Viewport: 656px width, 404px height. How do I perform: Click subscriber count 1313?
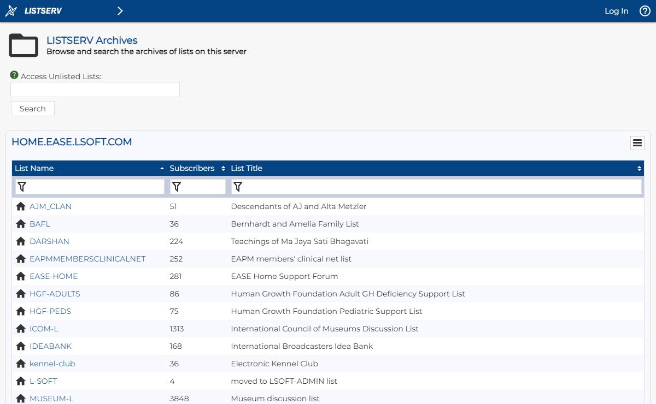177,329
